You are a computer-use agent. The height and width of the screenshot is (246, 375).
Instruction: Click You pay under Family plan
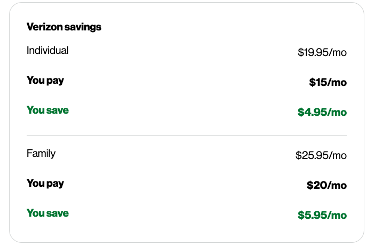45,184
